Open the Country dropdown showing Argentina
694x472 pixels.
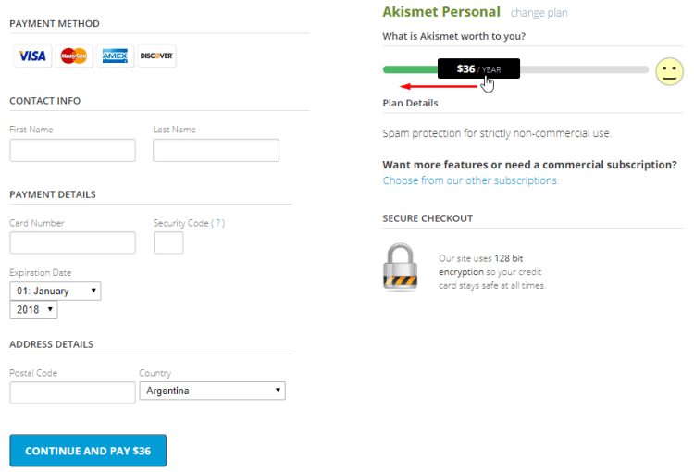212,391
